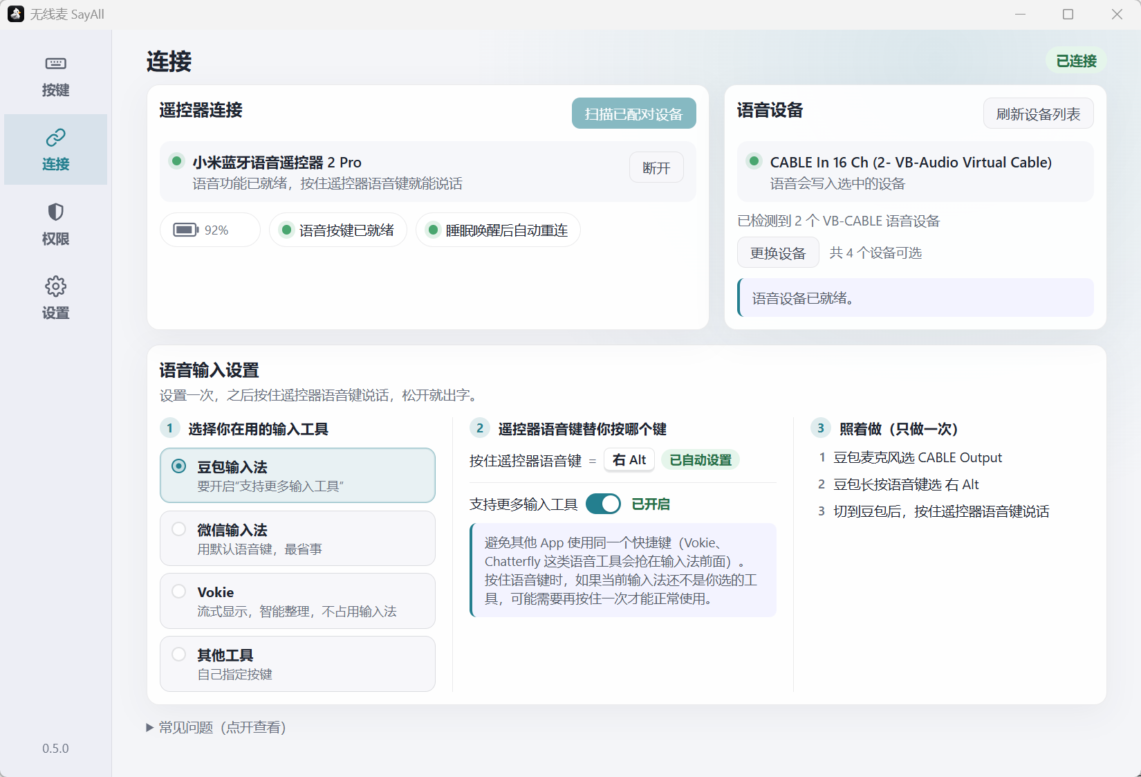The image size is (1141, 777).
Task: Click the 右 Alt key binding box
Action: (629, 459)
